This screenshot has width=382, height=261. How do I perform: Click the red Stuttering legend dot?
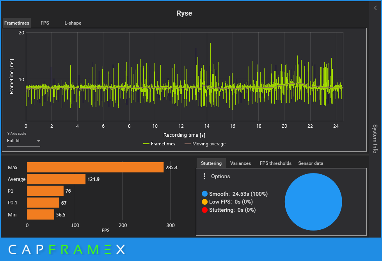pos(204,210)
